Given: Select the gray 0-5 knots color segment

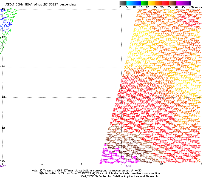Looking at the screenshot, I should coord(123,3).
